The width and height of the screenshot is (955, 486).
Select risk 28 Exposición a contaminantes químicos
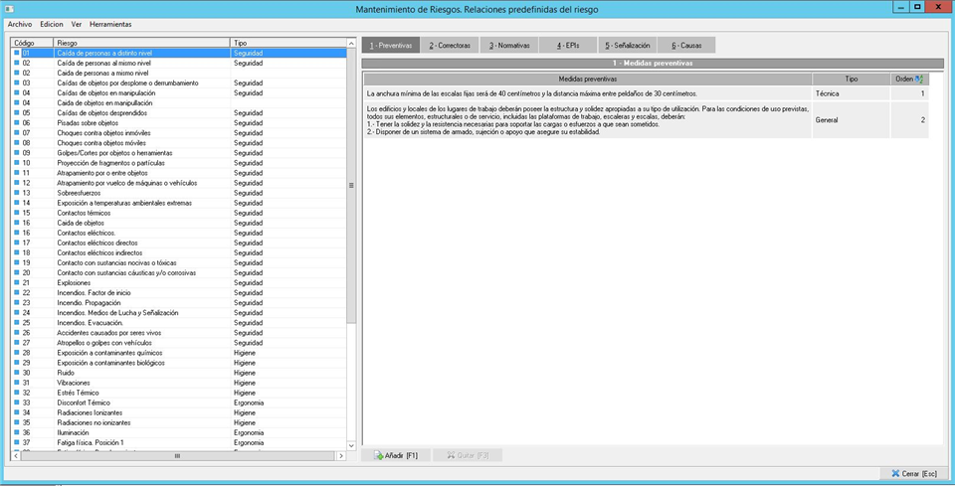pos(179,353)
